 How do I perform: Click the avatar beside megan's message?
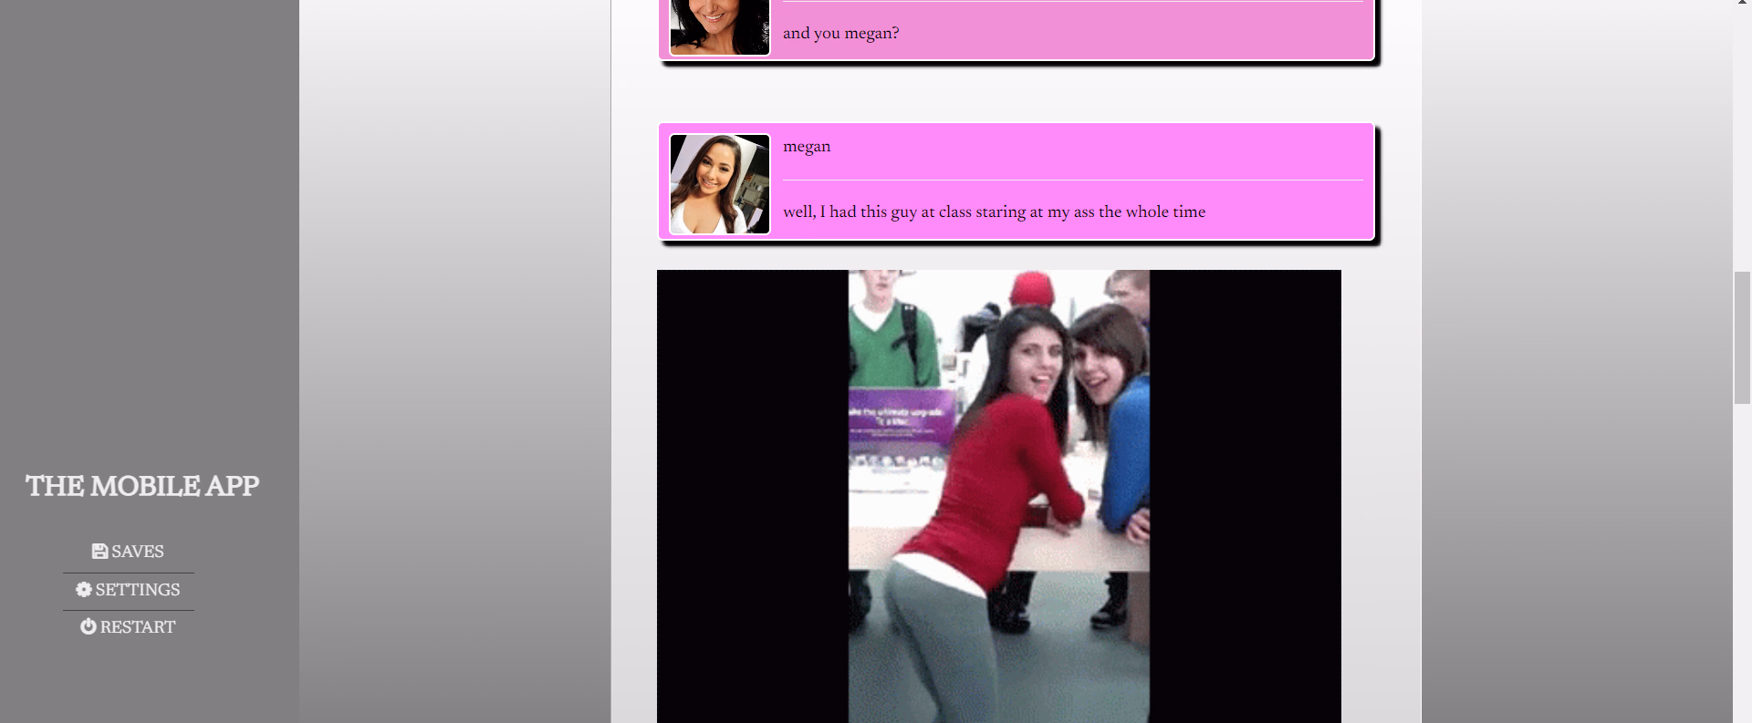pyautogui.click(x=720, y=184)
